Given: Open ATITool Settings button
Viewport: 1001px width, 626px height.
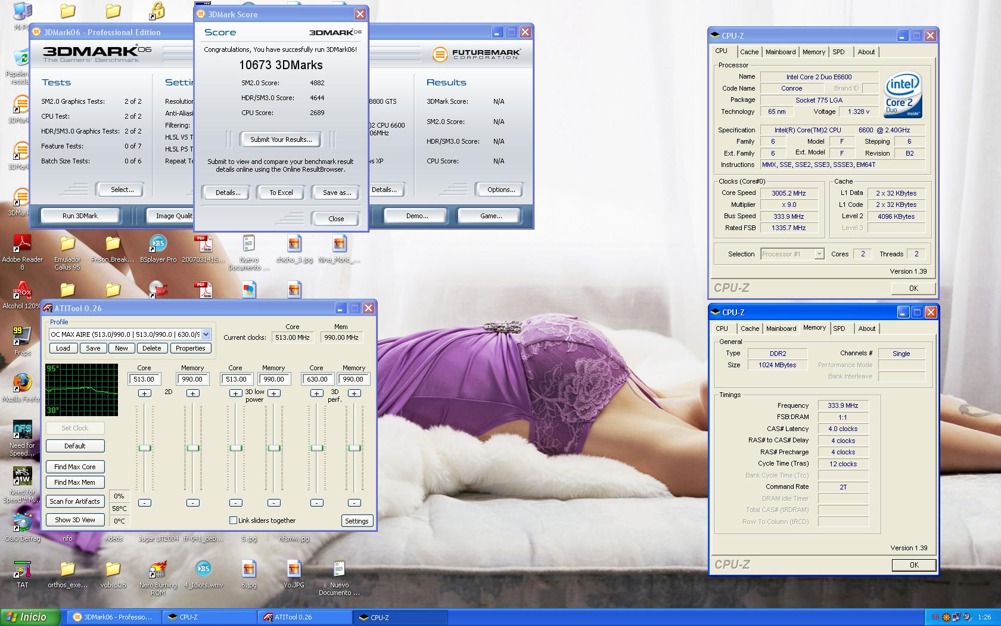Looking at the screenshot, I should coord(357,521).
